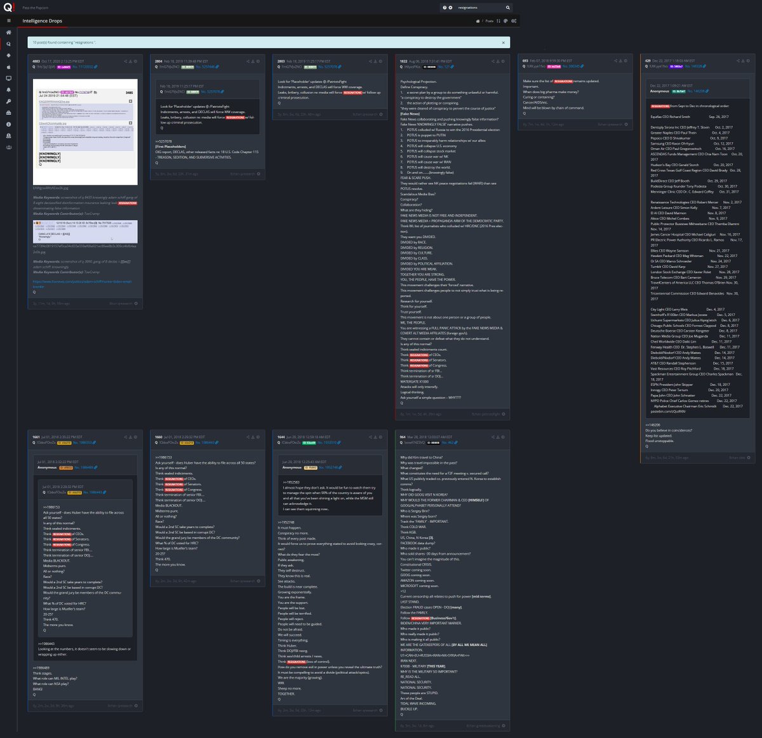Open the monitor sidebar icon
The image size is (762, 738).
click(8, 78)
